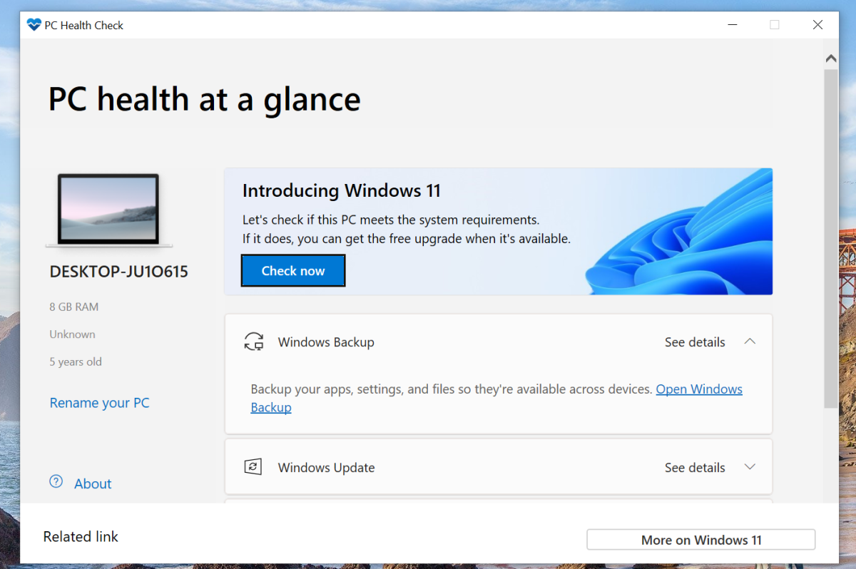Viewport: 856px width, 569px height.
Task: Expand the Windows Update section chevron
Action: (x=750, y=467)
